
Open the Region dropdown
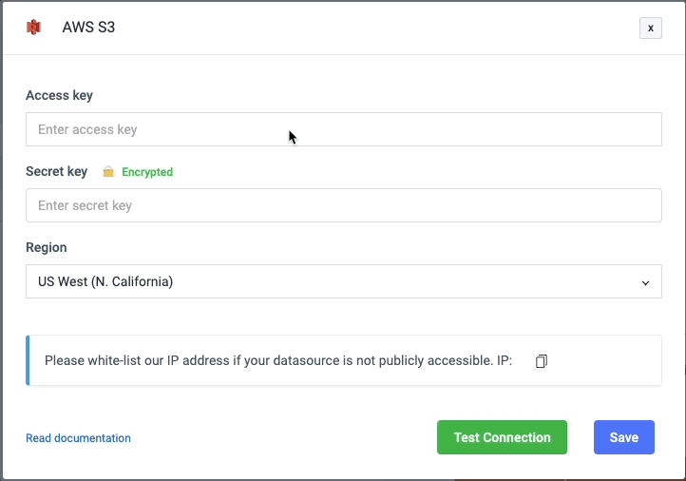click(x=343, y=281)
